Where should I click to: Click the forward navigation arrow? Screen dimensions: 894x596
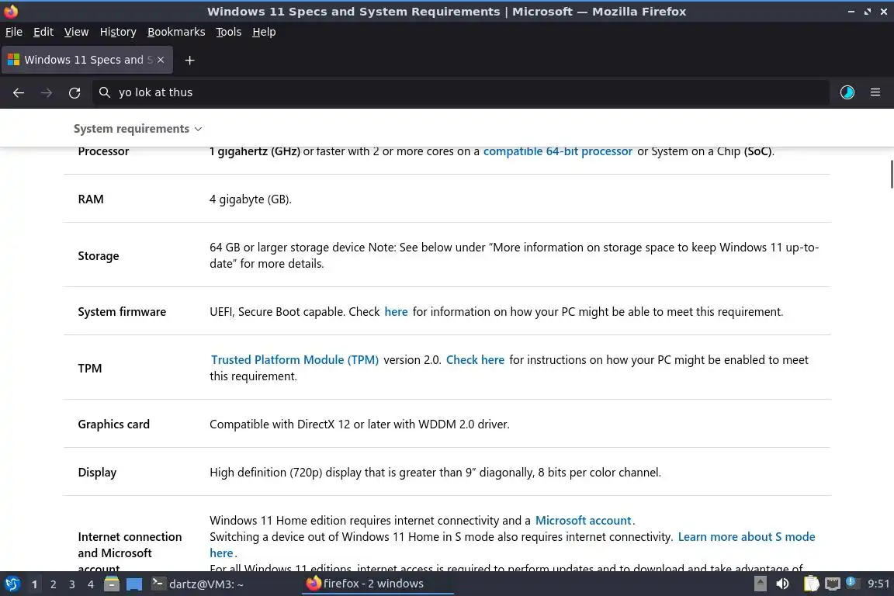pos(47,92)
